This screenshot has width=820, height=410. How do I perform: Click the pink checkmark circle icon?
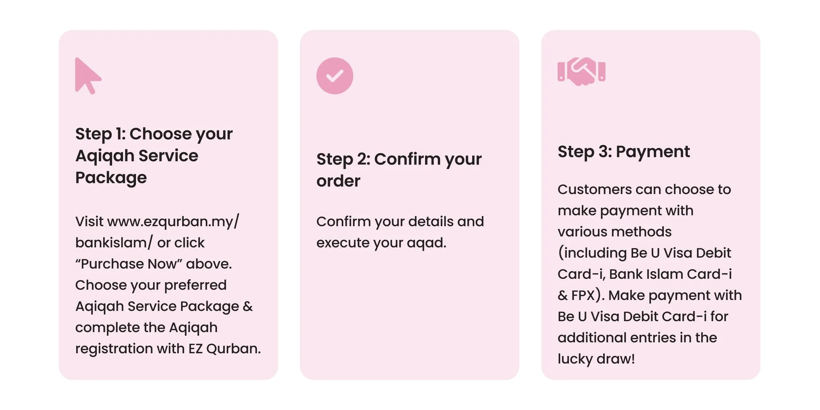point(334,76)
